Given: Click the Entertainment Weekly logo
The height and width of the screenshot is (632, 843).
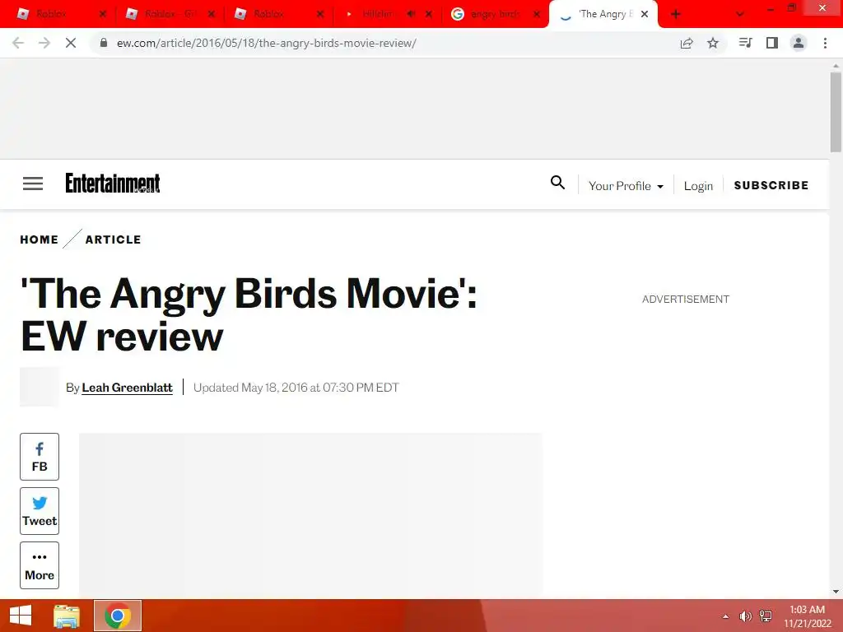Looking at the screenshot, I should pos(112,184).
